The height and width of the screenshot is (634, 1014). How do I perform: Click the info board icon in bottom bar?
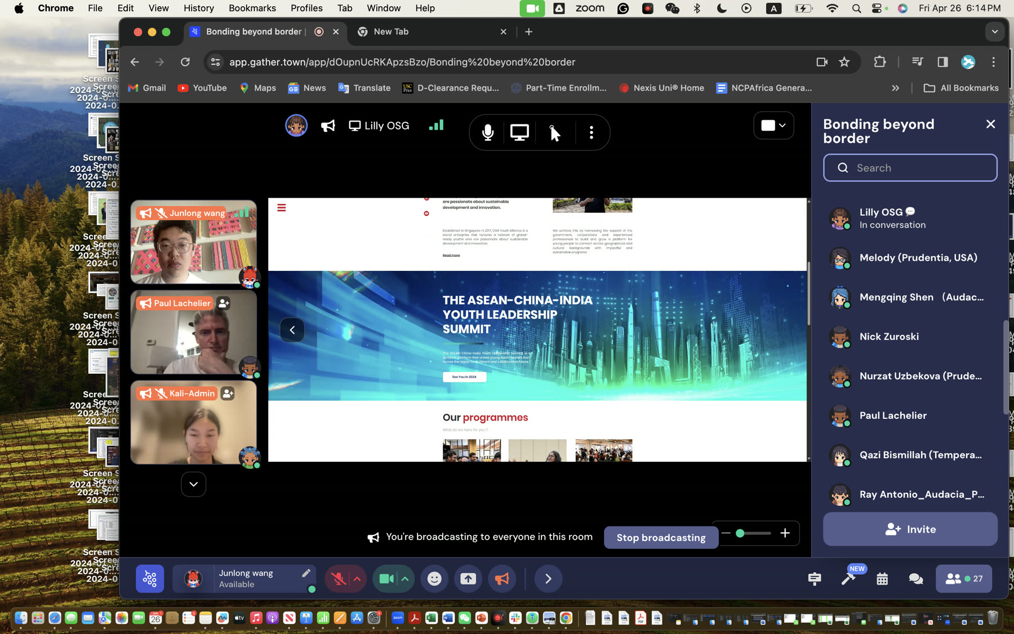[x=815, y=578]
